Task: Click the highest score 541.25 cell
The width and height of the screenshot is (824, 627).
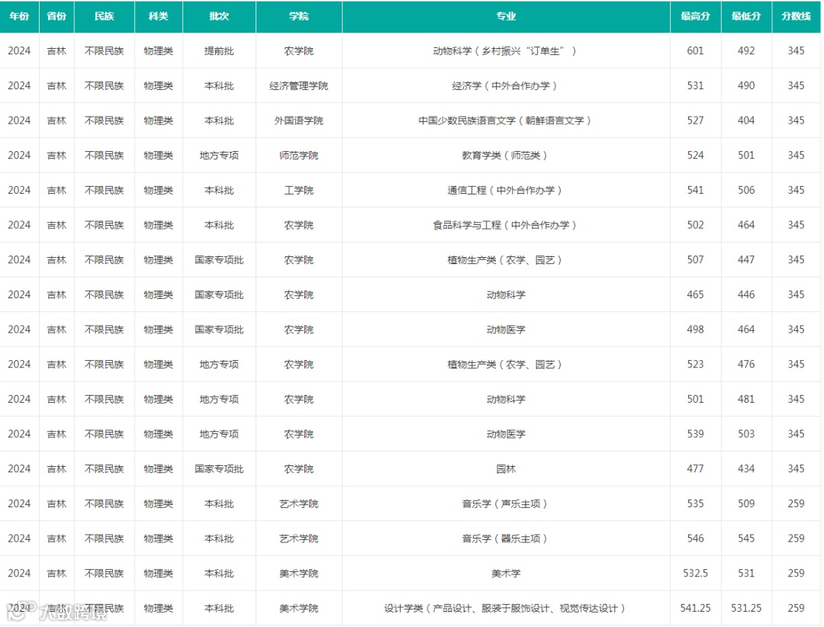Action: click(695, 608)
